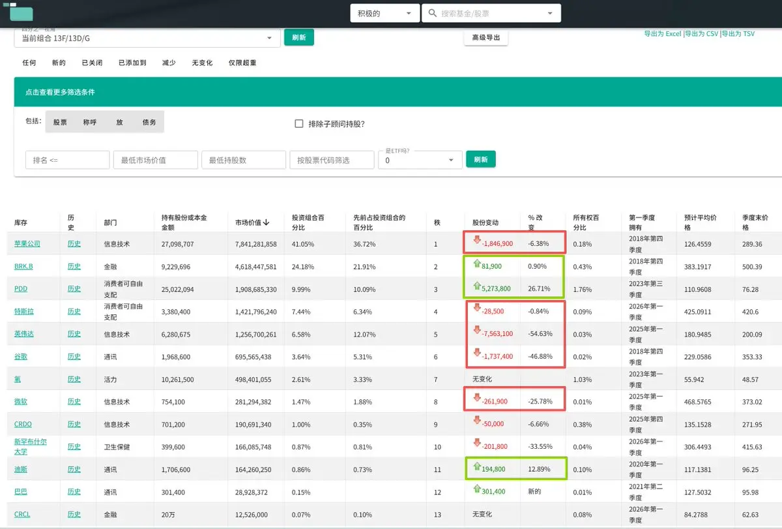Click green up arrow in 巴巴 row
Viewport: 782px width, 529px height.
pyautogui.click(x=477, y=490)
